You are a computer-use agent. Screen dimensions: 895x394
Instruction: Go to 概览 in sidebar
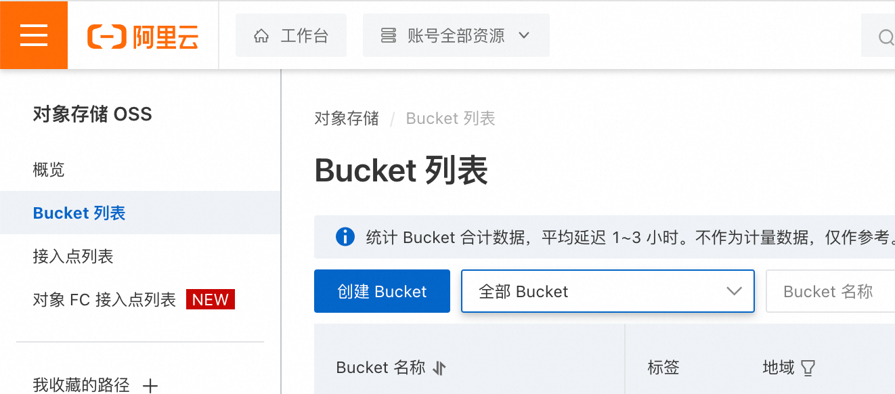[x=49, y=169]
